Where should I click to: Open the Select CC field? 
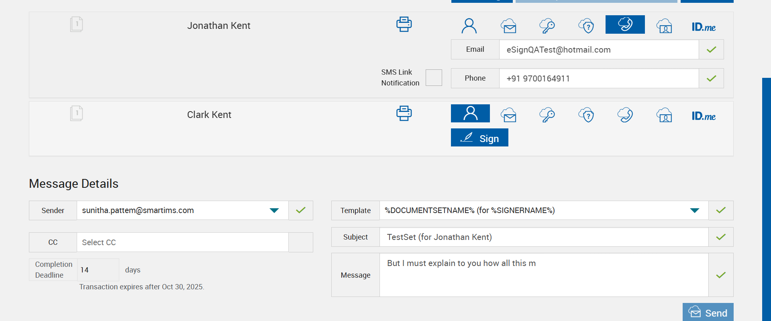tap(182, 242)
